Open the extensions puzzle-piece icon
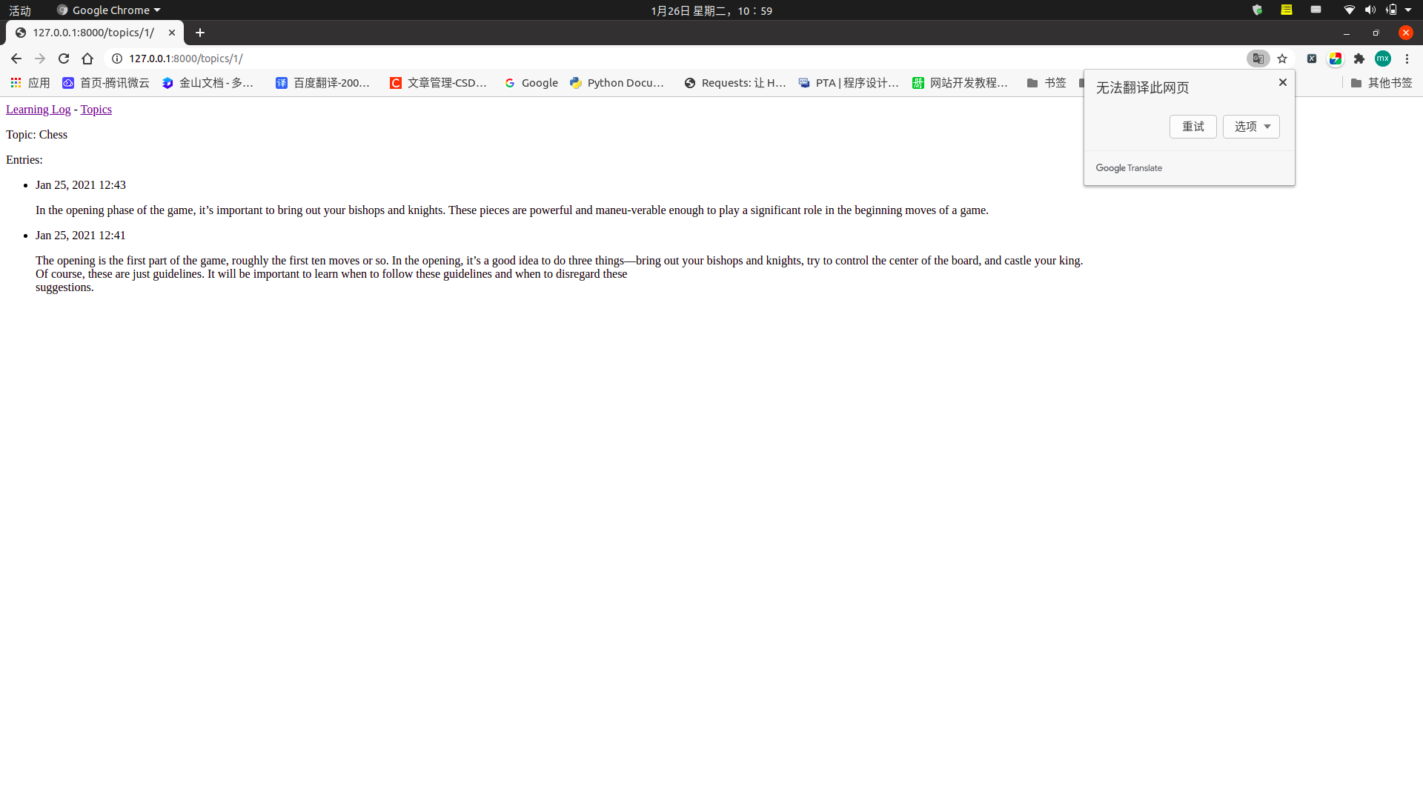This screenshot has width=1423, height=800. pos(1359,59)
